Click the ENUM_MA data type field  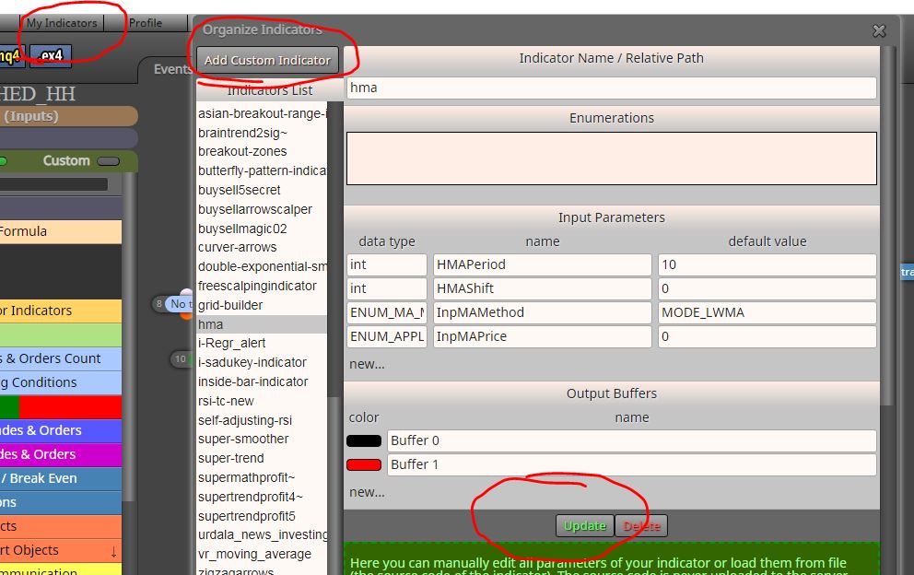click(387, 312)
